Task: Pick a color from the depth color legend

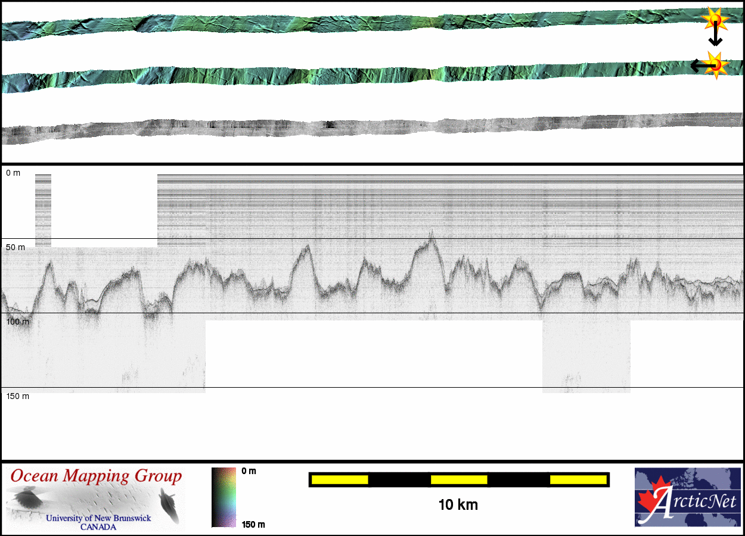Action: [223, 497]
